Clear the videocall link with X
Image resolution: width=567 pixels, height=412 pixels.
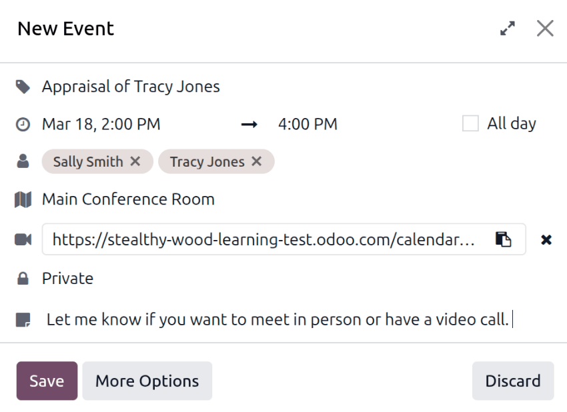click(x=546, y=240)
